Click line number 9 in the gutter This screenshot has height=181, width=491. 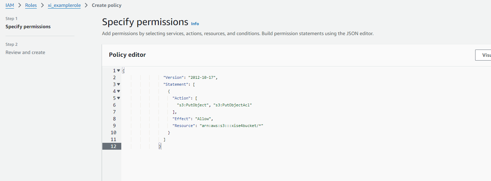pos(114,126)
